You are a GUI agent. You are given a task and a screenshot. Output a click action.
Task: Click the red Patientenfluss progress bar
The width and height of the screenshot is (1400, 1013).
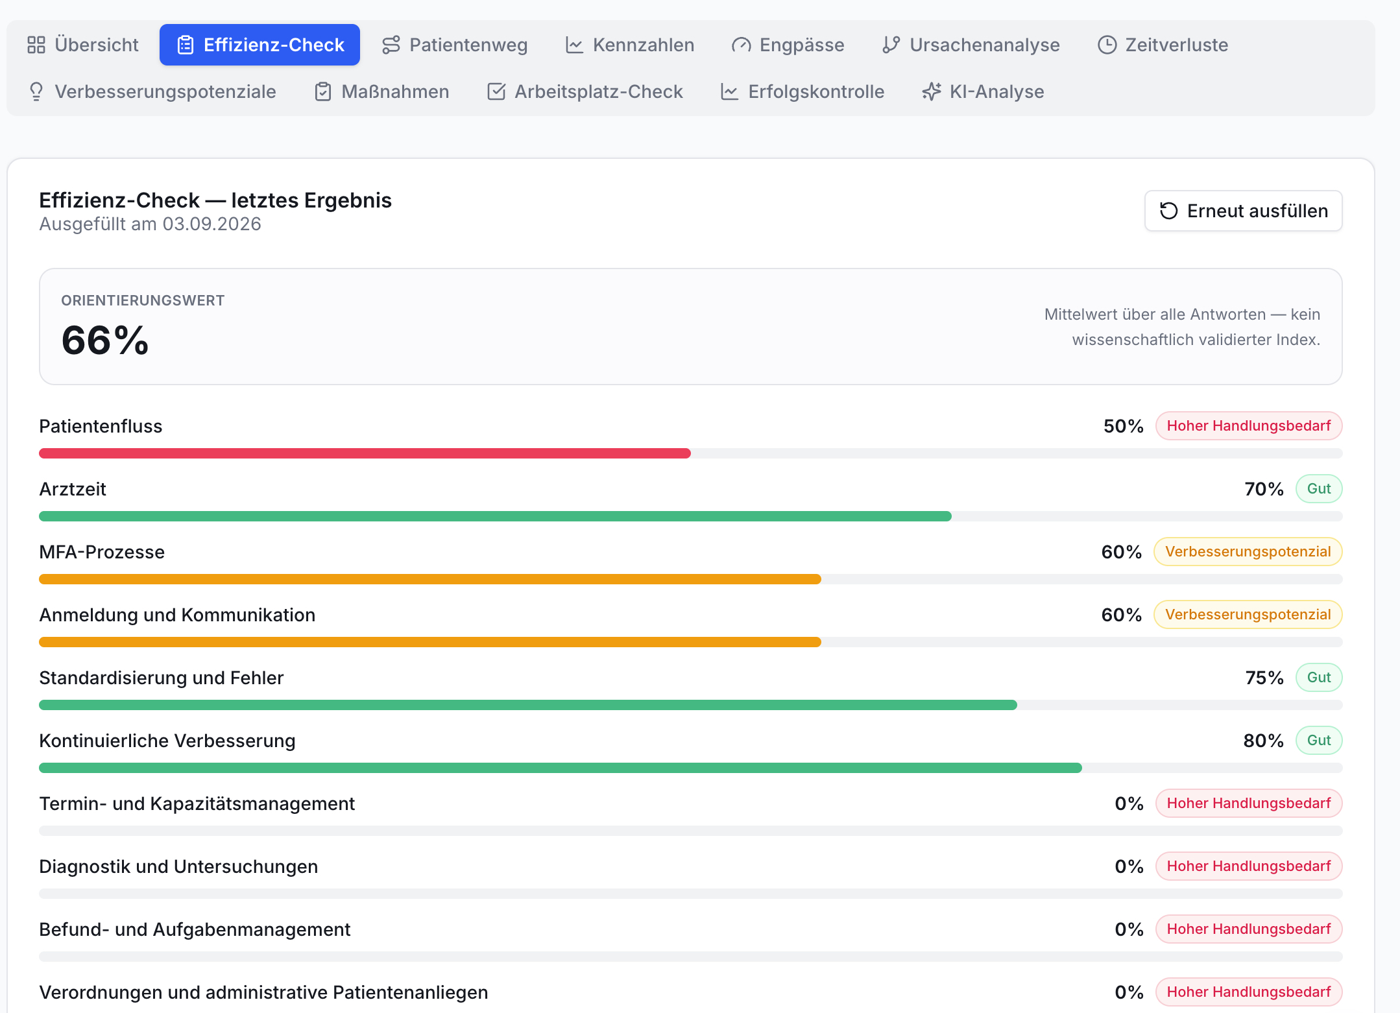[x=365, y=453]
